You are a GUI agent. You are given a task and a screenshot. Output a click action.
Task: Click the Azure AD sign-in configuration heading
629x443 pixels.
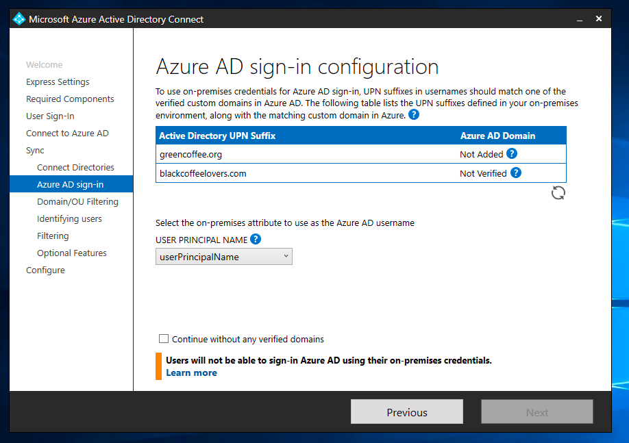[x=297, y=66]
